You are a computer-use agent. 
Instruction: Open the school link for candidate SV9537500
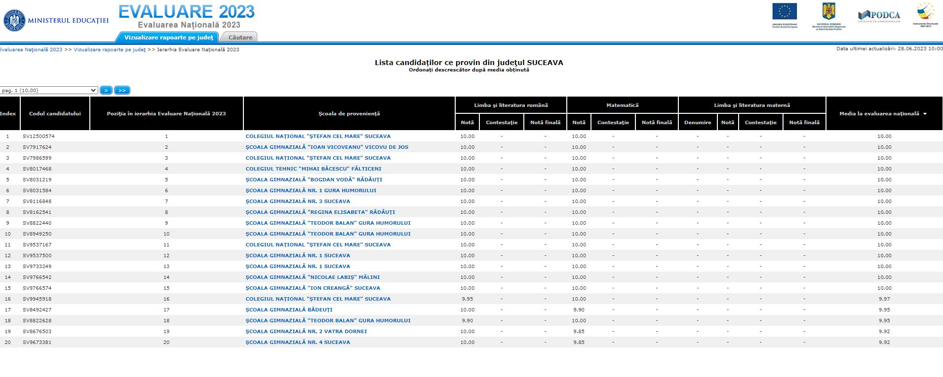(298, 255)
